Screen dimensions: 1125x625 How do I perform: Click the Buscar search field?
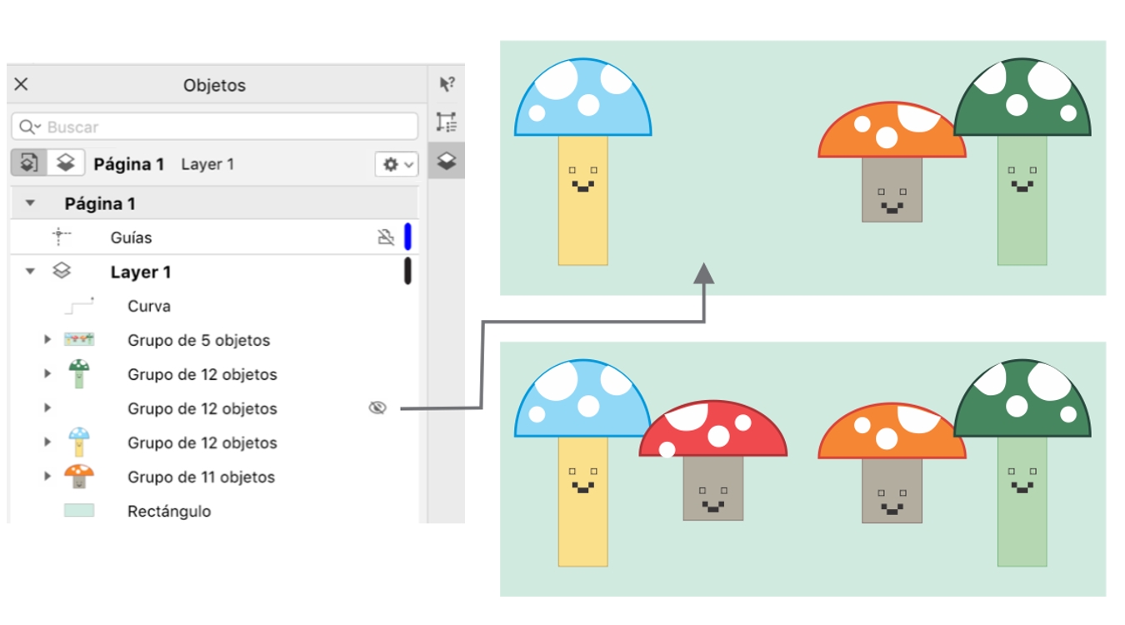coord(225,127)
